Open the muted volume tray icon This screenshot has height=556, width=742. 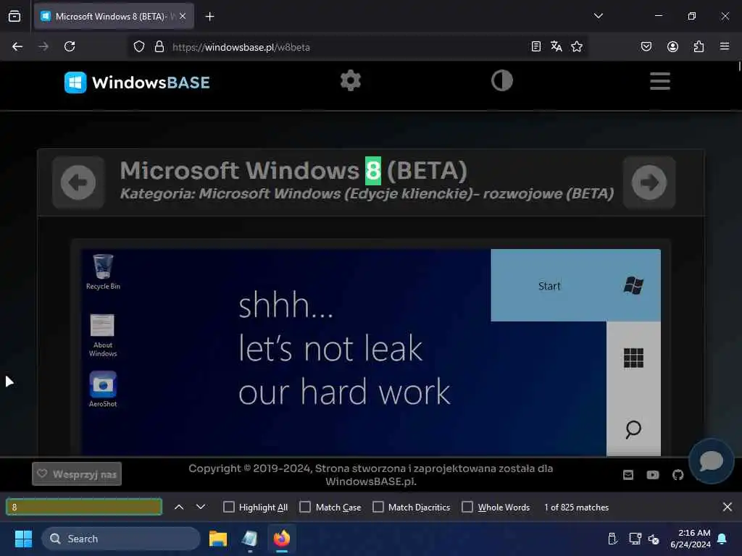[x=654, y=539]
